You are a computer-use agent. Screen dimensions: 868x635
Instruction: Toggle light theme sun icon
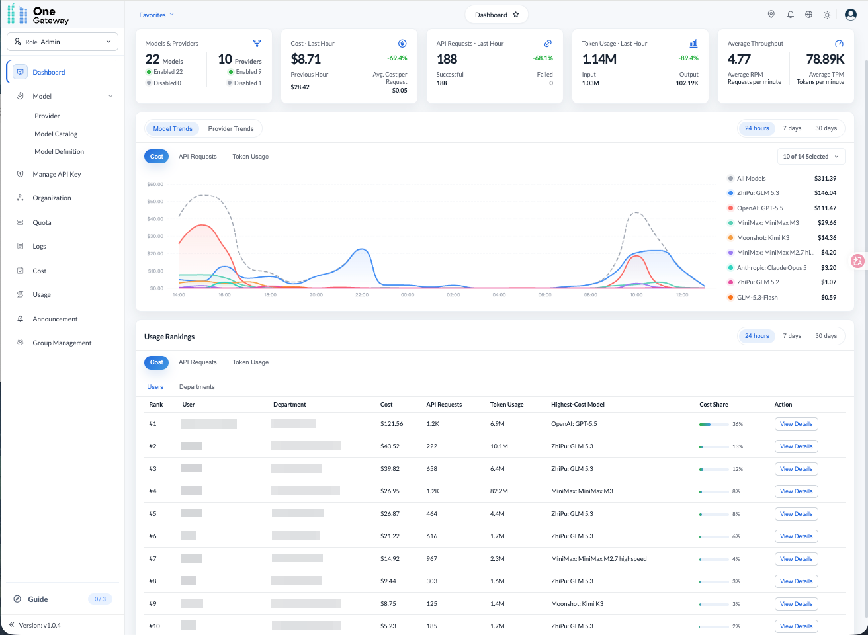pos(827,15)
